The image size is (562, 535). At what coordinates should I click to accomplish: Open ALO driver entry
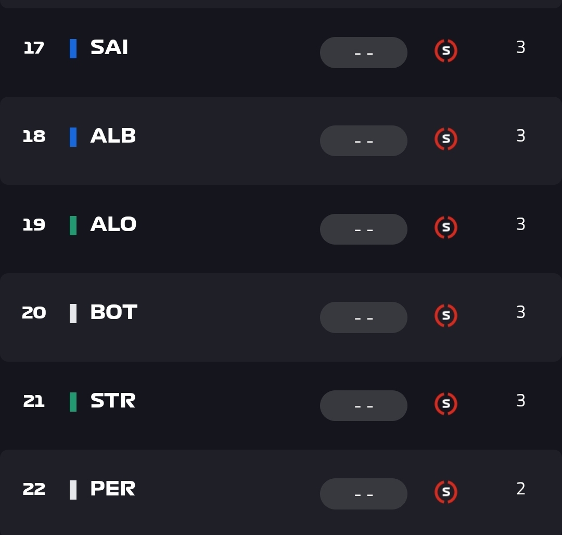[x=113, y=225]
